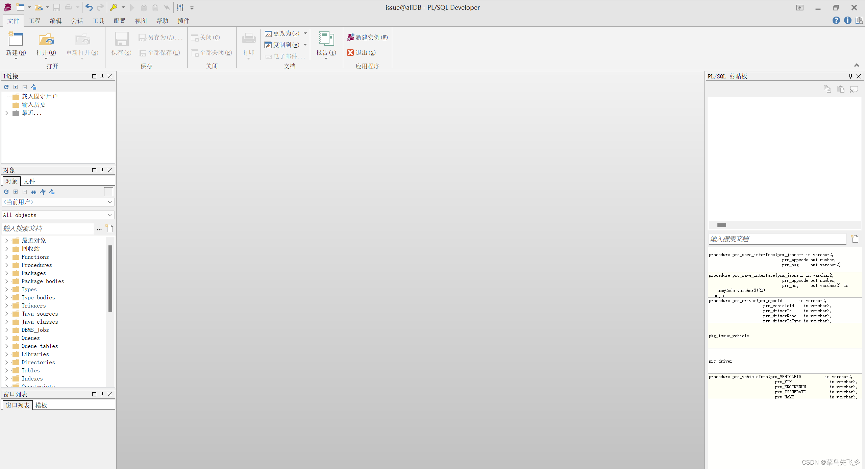Screen dimensions: 865x469
Task: Refresh the 对象 browser with its refresh icon
Action: [6, 192]
